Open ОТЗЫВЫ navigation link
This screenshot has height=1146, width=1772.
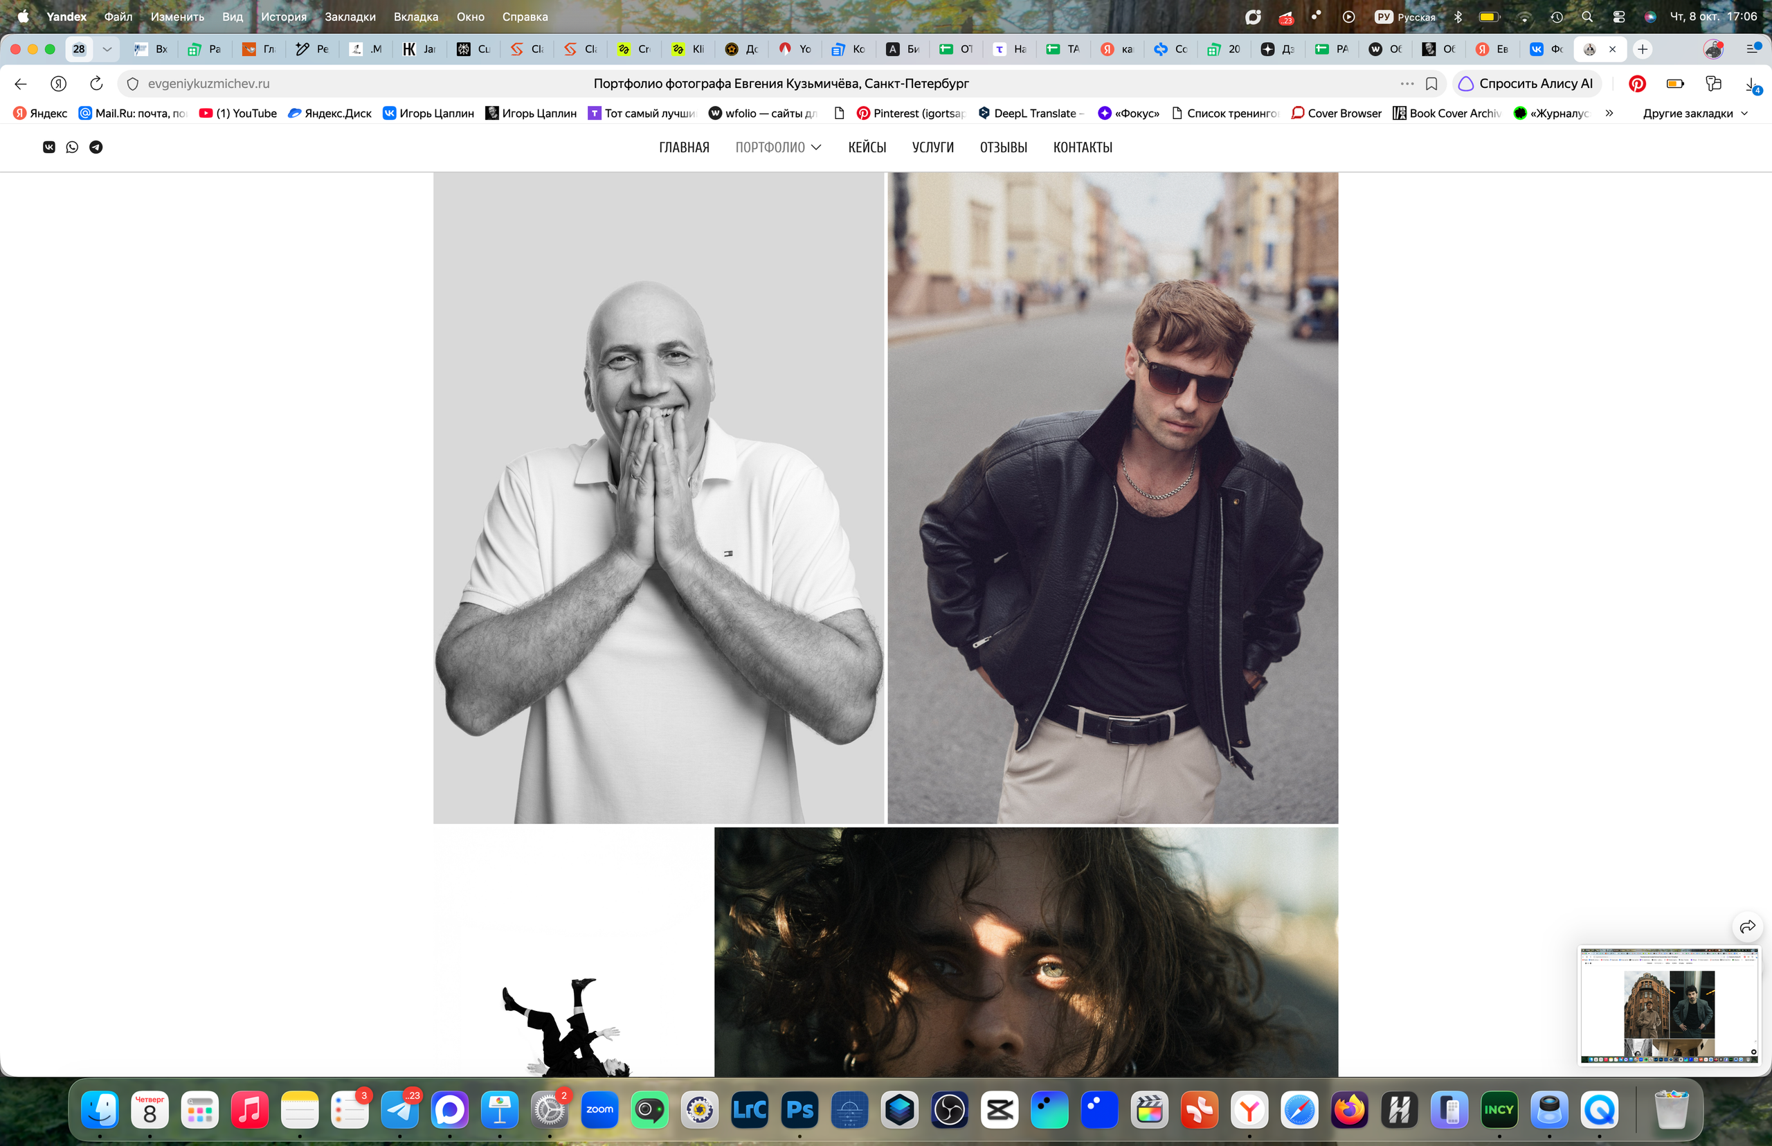(1004, 147)
